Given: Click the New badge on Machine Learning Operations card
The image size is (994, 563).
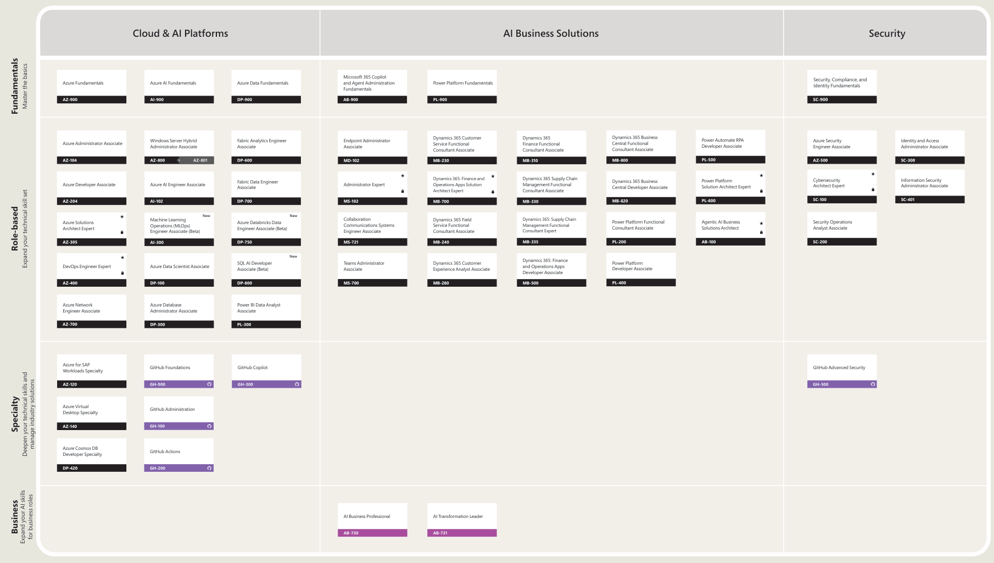Looking at the screenshot, I should pyautogui.click(x=206, y=216).
